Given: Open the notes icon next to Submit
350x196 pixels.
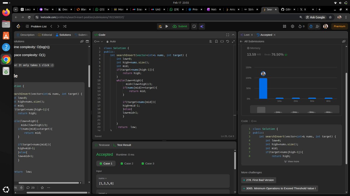Looking at the screenshot, I should point(194,26).
